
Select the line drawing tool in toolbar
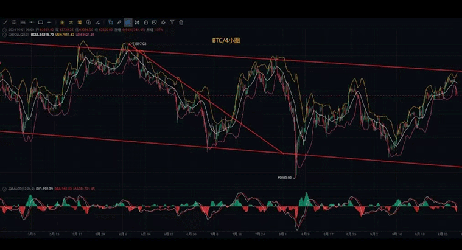click(x=5, y=23)
